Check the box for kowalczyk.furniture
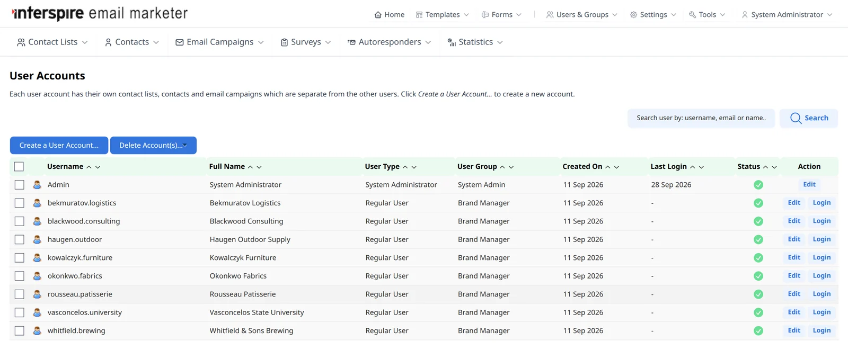848x359 pixels. tap(20, 258)
